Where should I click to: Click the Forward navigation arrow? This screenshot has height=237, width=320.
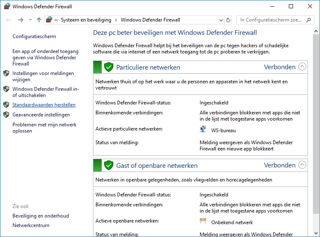click(20, 20)
